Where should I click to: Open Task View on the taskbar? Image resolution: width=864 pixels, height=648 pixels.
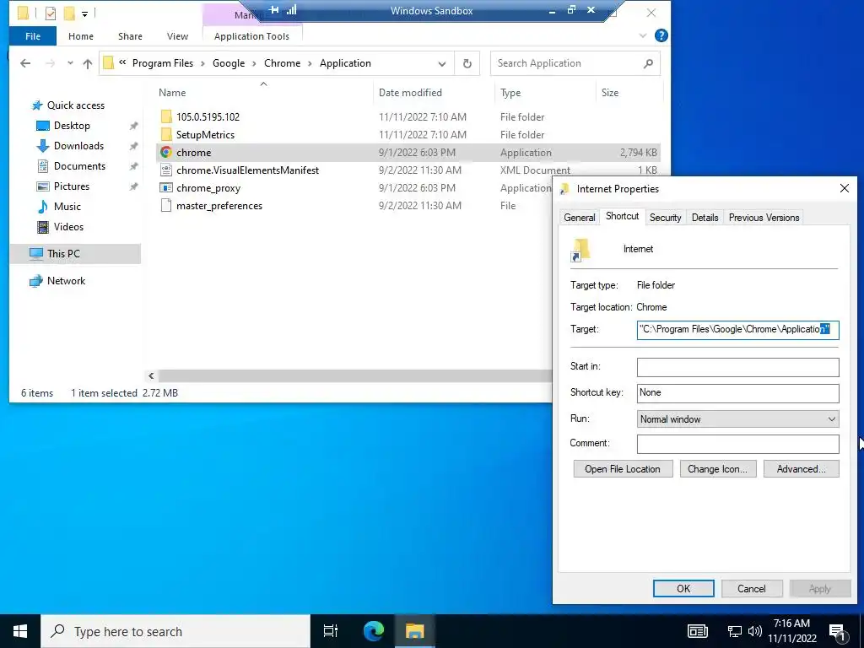330,631
